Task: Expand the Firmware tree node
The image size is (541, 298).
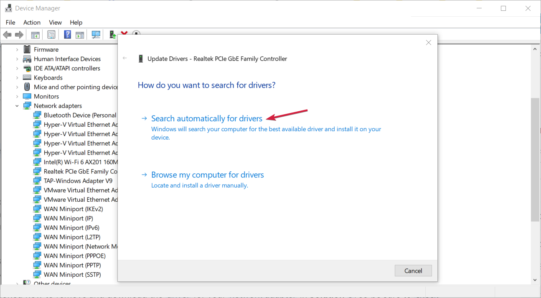Action: point(17,50)
